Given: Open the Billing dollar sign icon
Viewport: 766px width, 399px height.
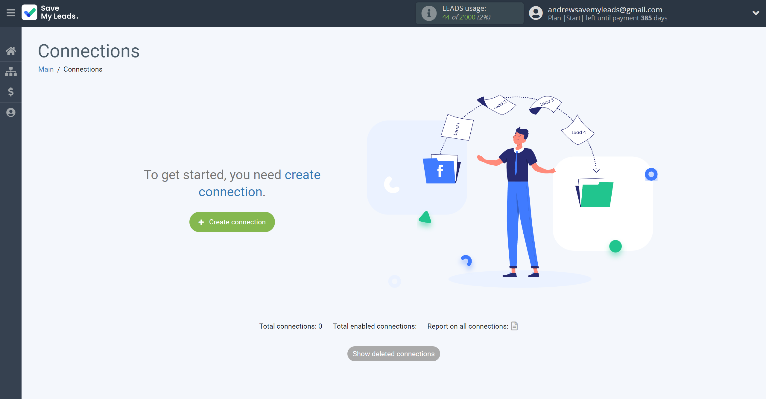Looking at the screenshot, I should click(11, 92).
